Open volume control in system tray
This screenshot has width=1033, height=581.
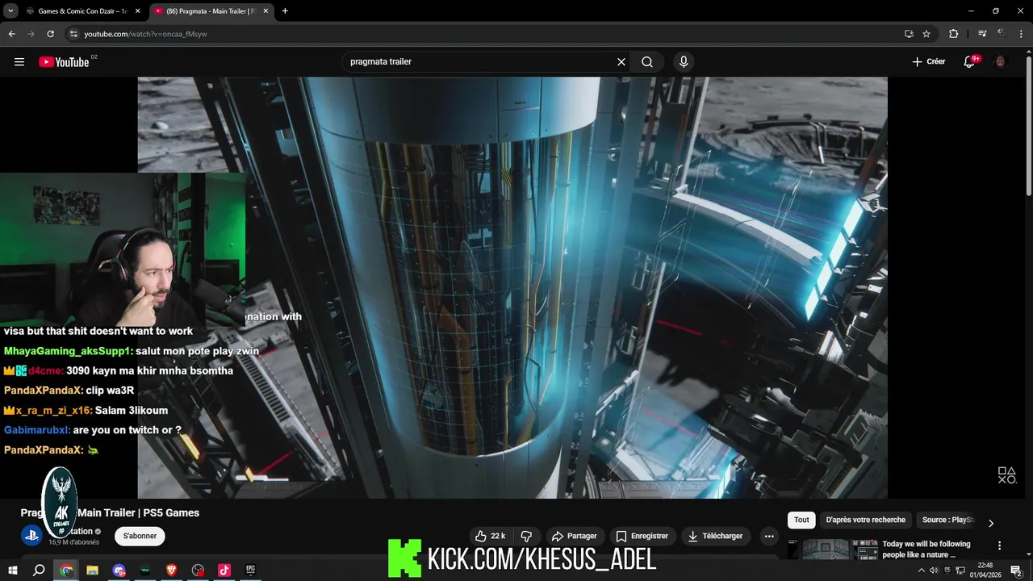click(934, 570)
